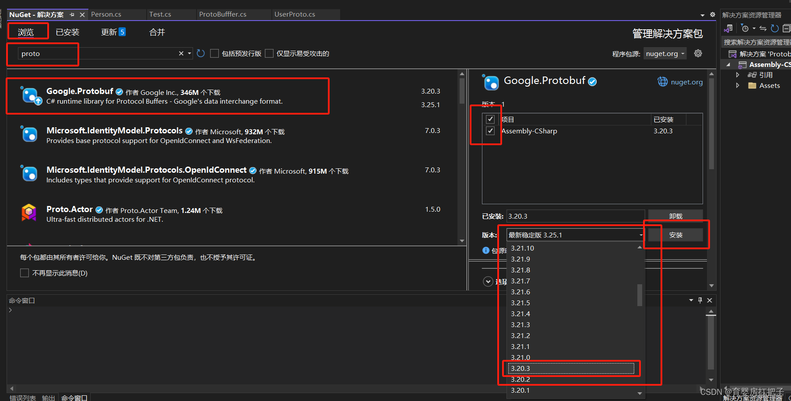Open pending changes filter dropdown arrow

pyautogui.click(x=754, y=28)
